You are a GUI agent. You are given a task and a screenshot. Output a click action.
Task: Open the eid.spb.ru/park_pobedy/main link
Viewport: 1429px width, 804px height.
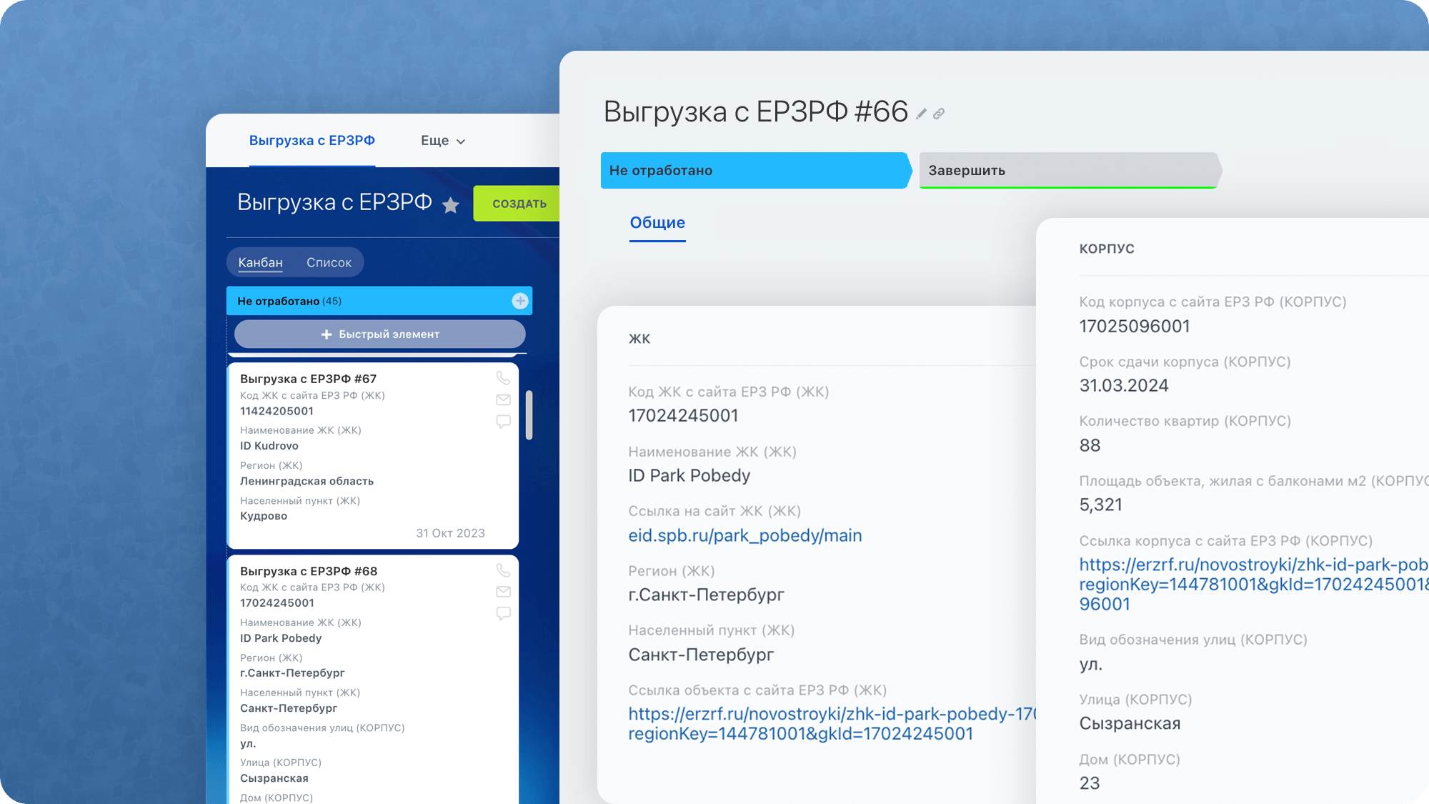(745, 535)
